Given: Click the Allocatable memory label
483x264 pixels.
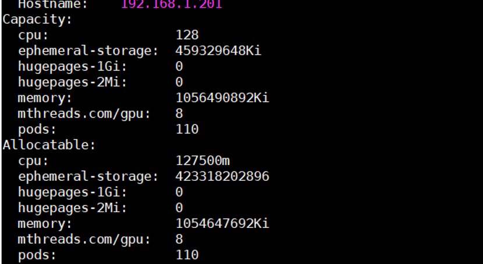Looking at the screenshot, I should coord(45,224).
